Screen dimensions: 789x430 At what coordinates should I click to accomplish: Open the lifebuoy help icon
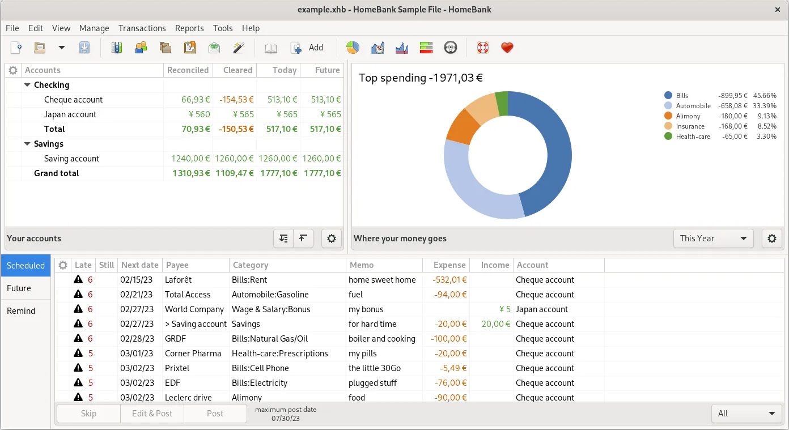tap(482, 48)
